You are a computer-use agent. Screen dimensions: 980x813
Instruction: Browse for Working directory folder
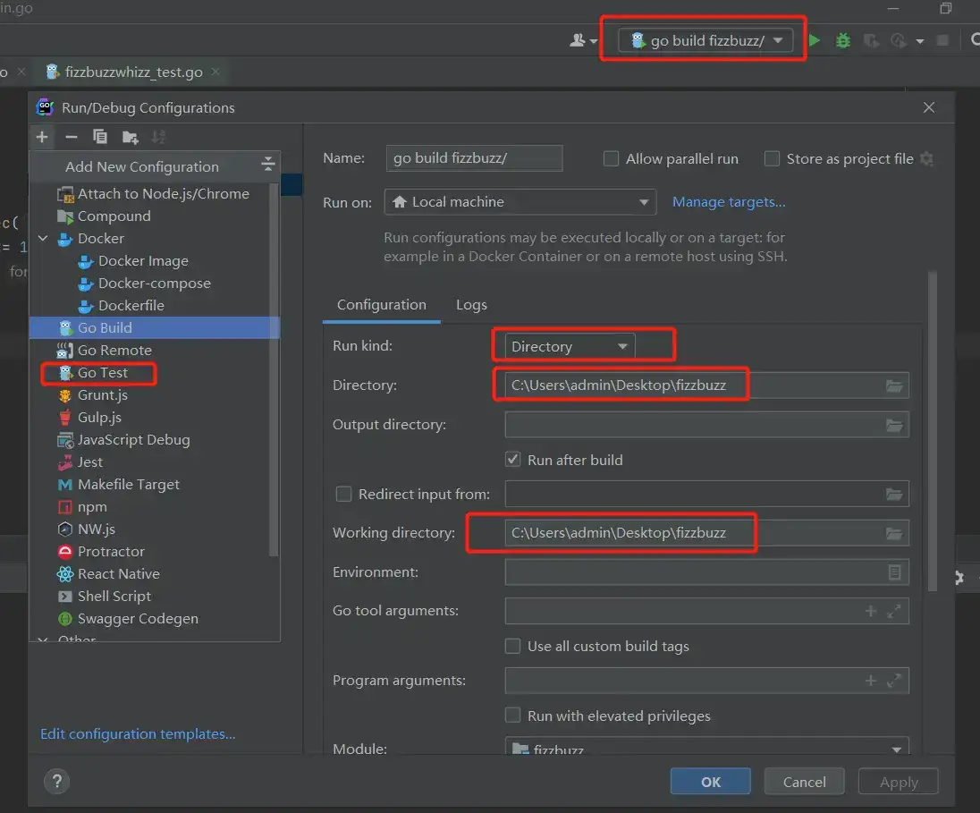(894, 533)
